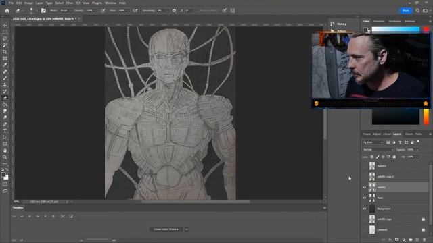Image resolution: width=433 pixels, height=243 pixels.
Task: Click Create Video Timeline button
Action: click(x=166, y=230)
